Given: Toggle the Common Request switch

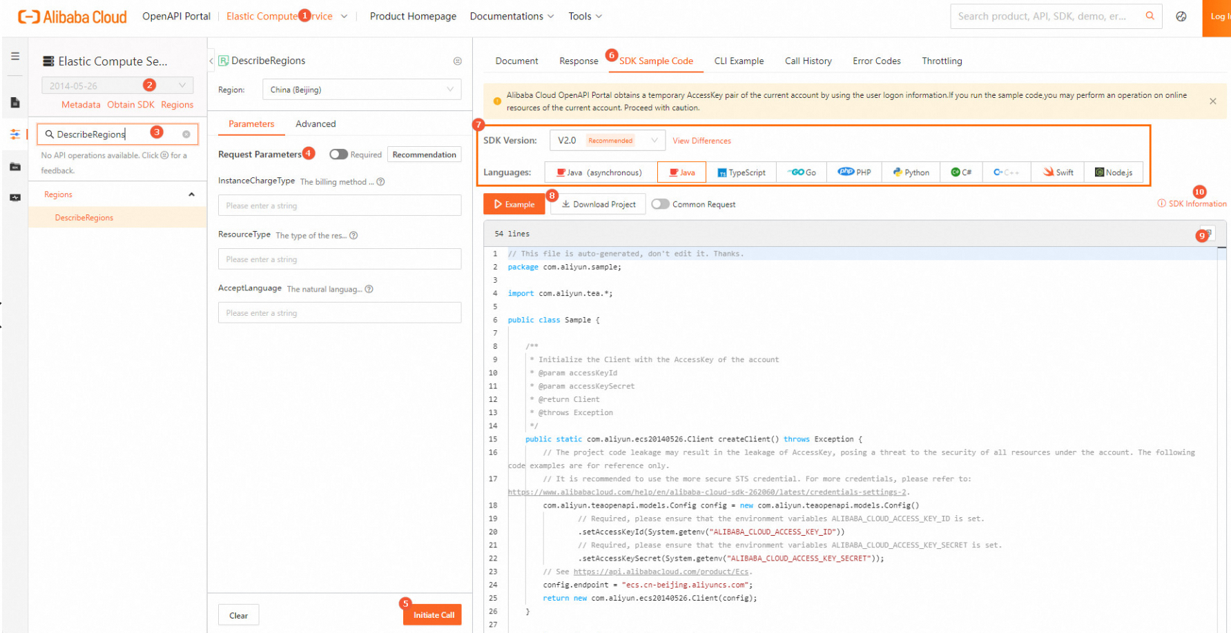Looking at the screenshot, I should tap(660, 204).
